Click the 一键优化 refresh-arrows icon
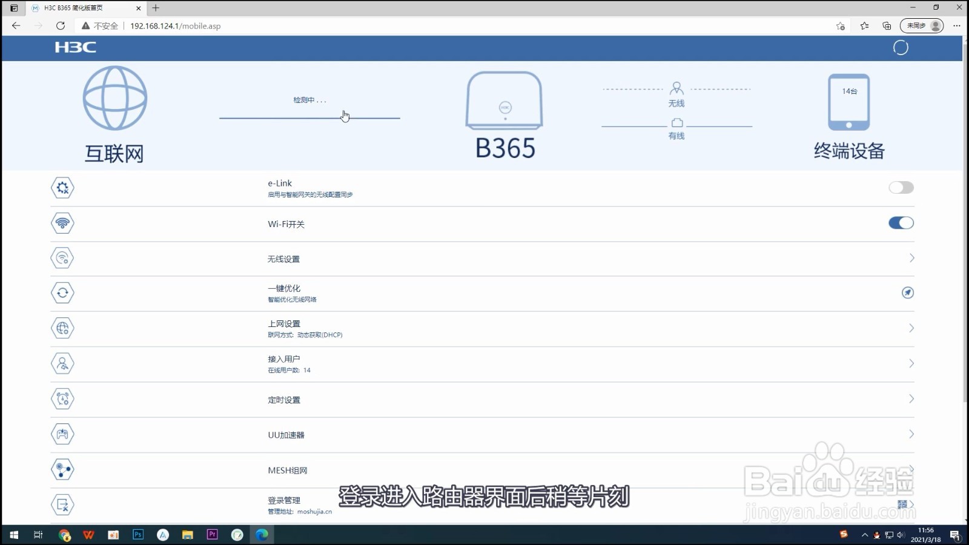 coord(62,293)
